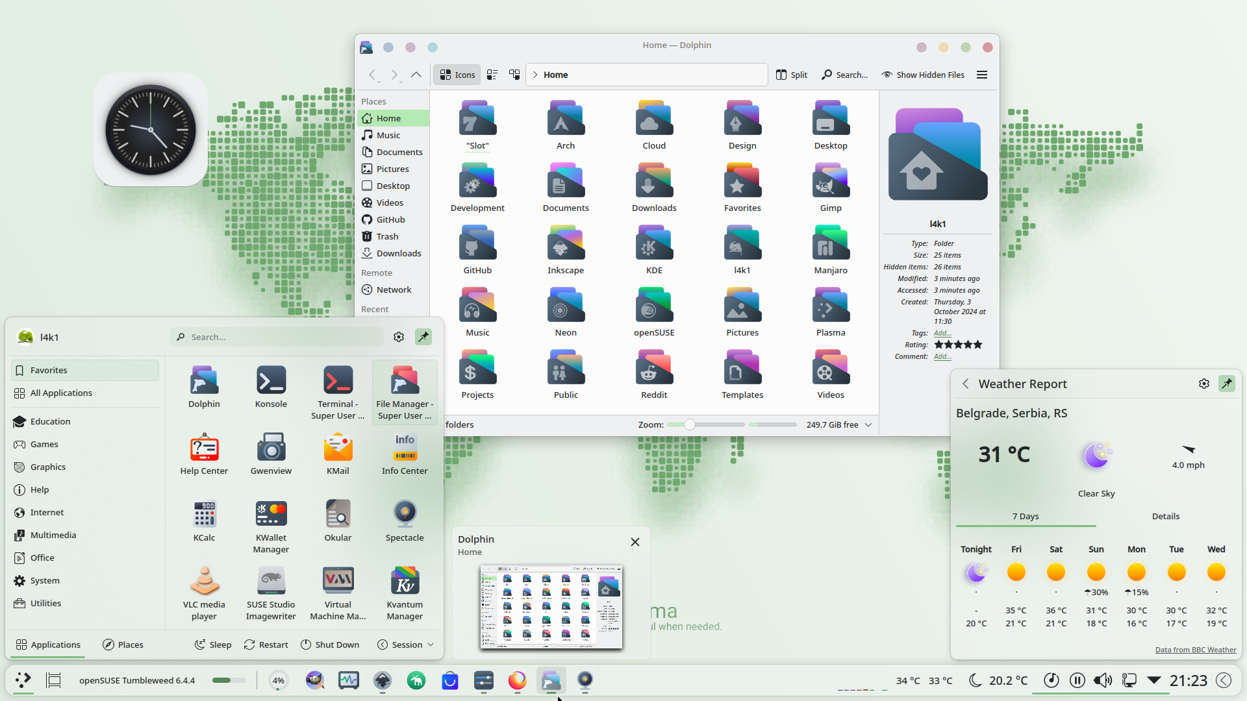
Task: Open Konsole from the launcher favorites
Action: coord(271,387)
